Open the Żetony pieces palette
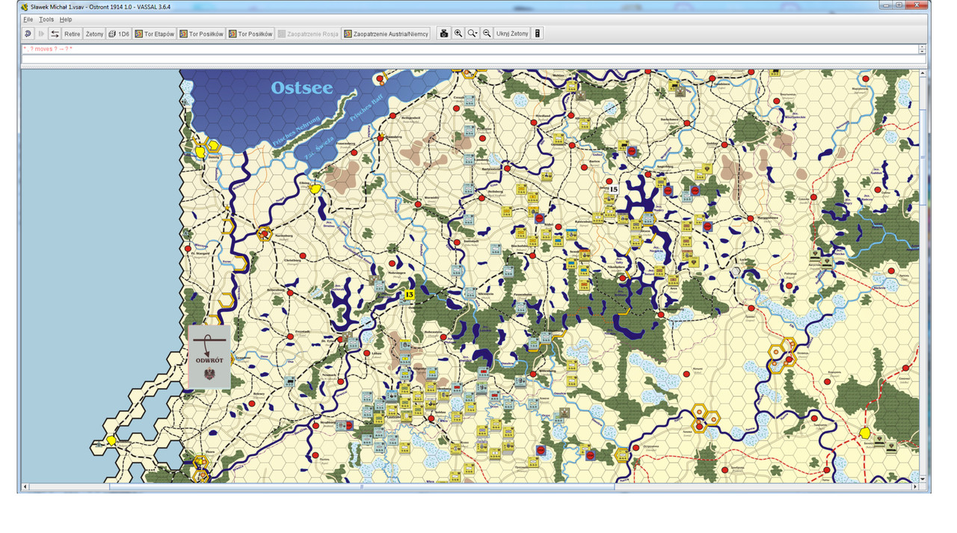This screenshot has height=533, width=957. pyautogui.click(x=94, y=34)
